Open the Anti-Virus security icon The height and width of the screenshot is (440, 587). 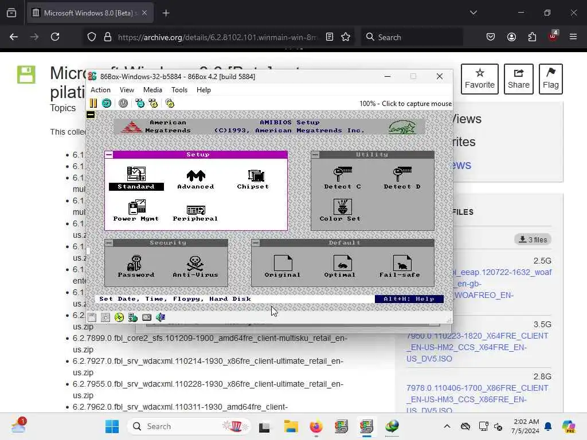[195, 267]
